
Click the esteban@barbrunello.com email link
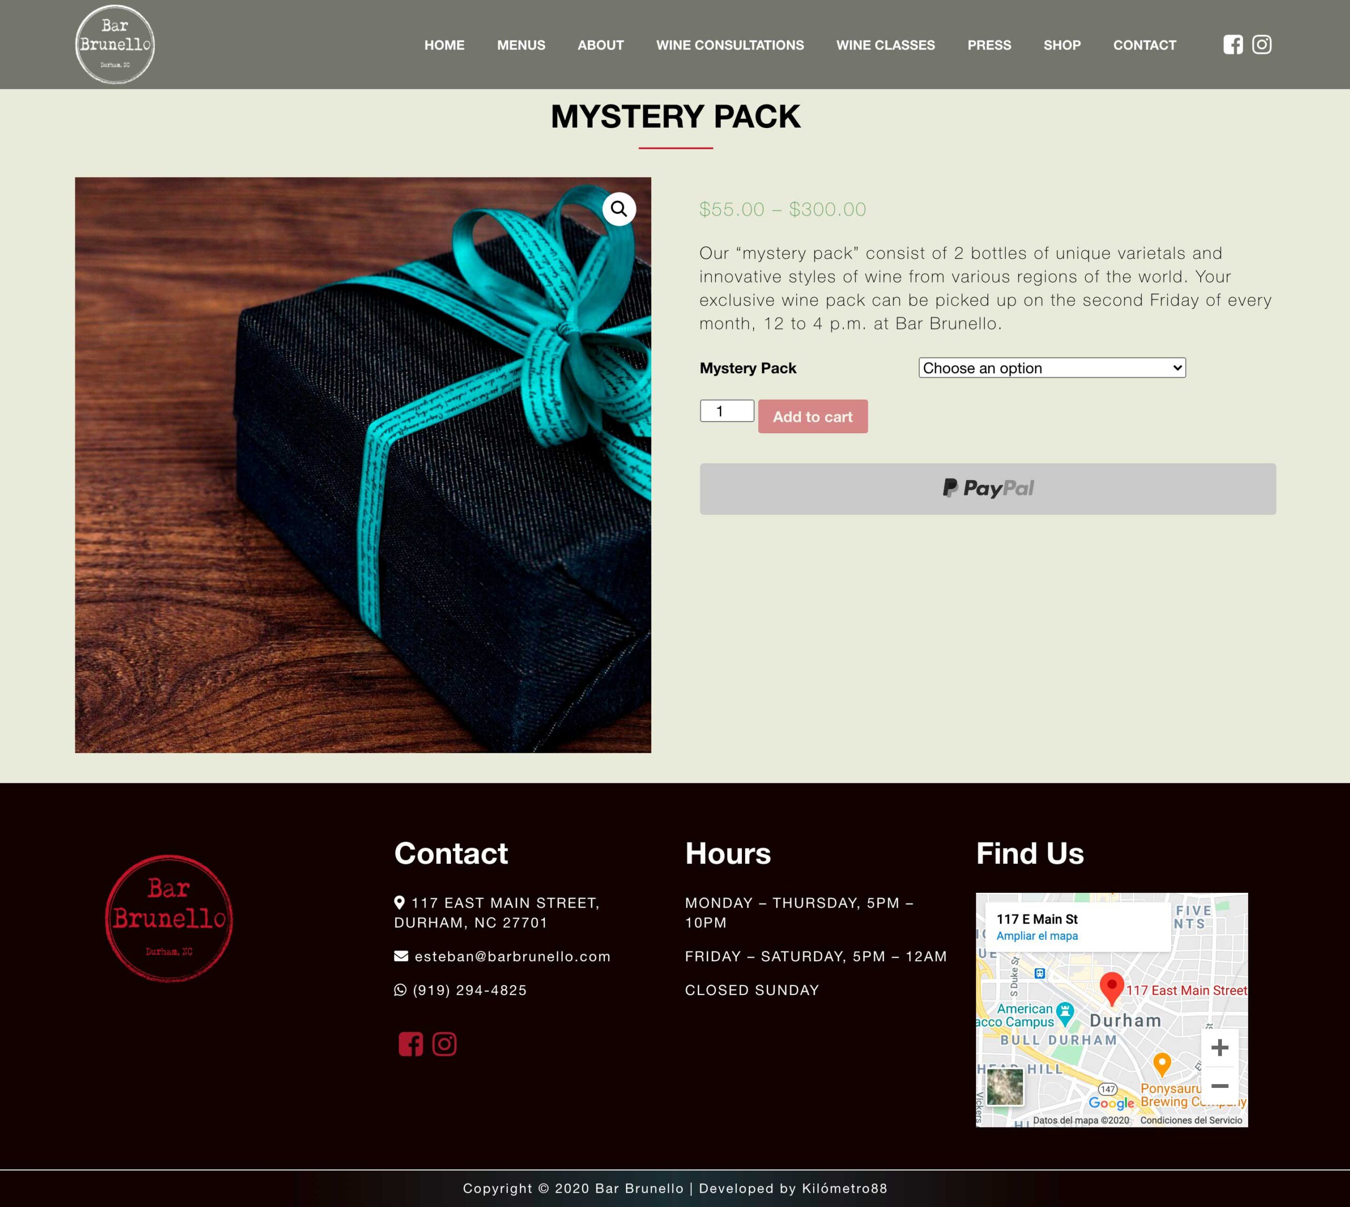(x=512, y=956)
